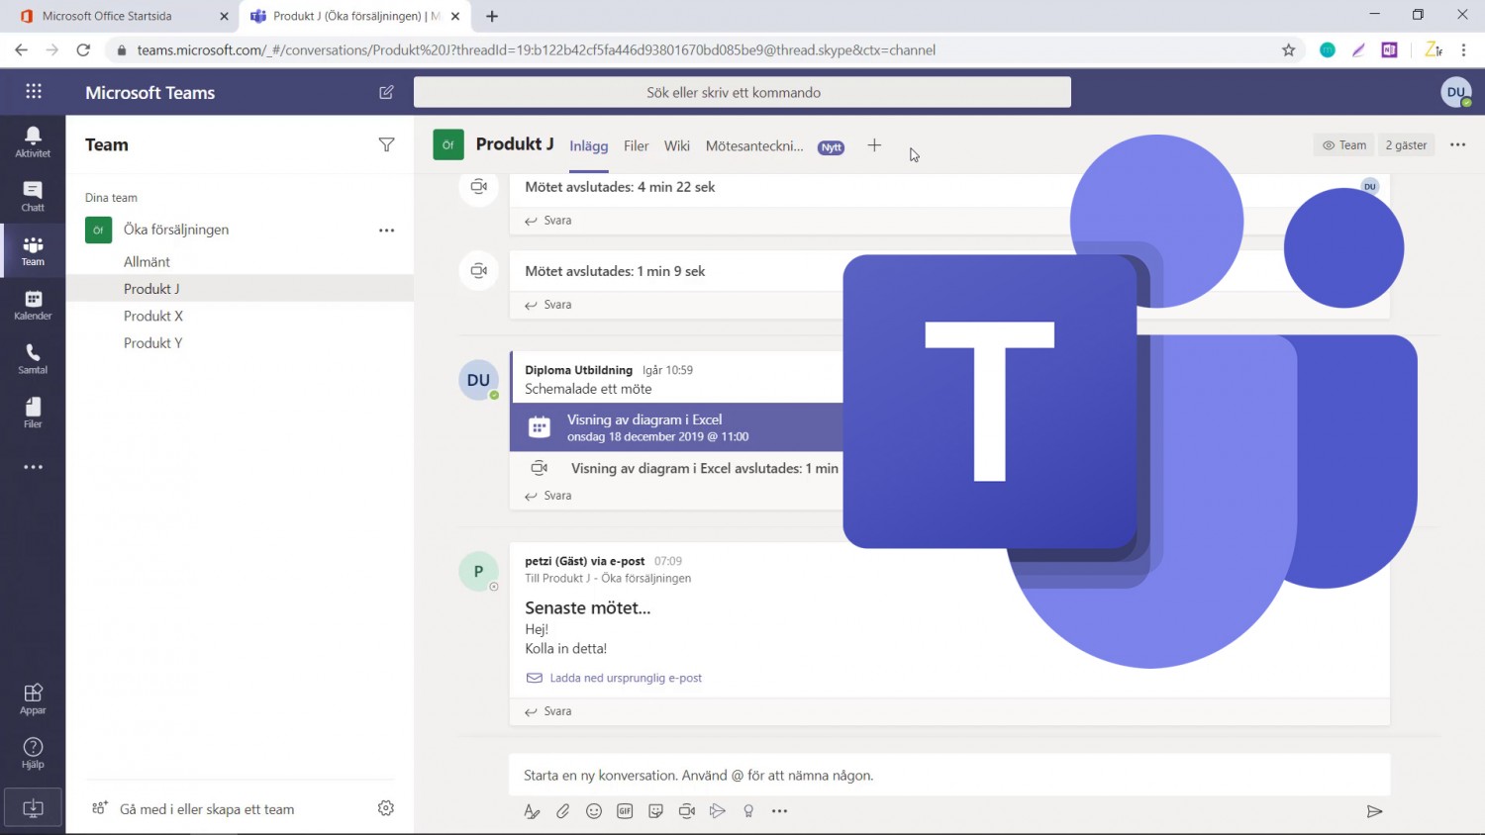1485x835 pixels.
Task: Show more compose options ellipsis
Action: click(780, 811)
